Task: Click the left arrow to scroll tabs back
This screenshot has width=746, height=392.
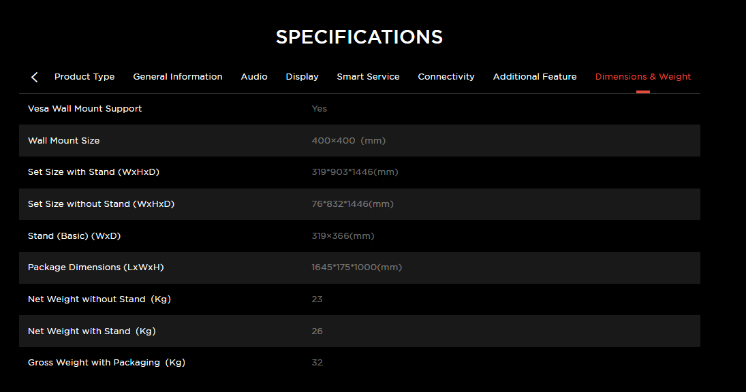Action: point(35,77)
